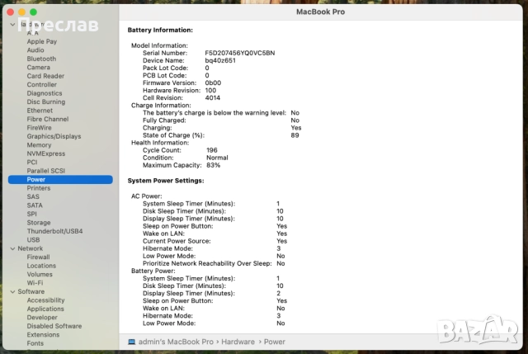Viewport: 528px width, 354px height.
Task: Collapse the Hardware section chevron
Action: click(x=13, y=25)
